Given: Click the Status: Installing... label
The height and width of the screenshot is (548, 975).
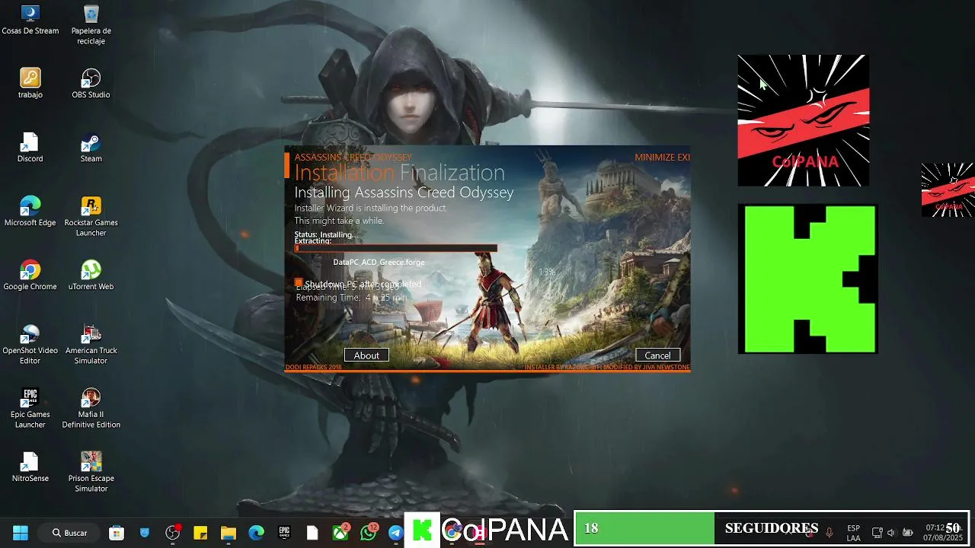Looking at the screenshot, I should [x=325, y=234].
